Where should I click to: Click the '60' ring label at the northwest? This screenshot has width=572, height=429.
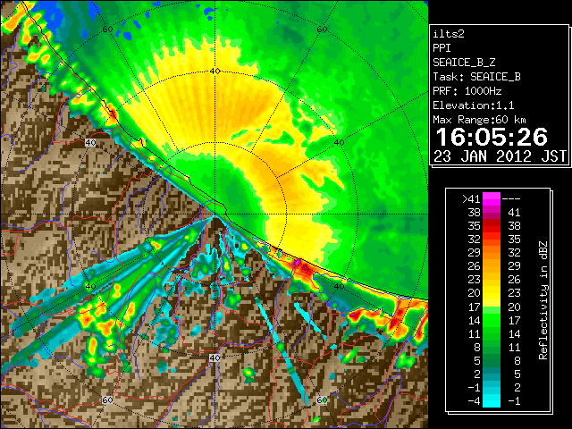(107, 29)
